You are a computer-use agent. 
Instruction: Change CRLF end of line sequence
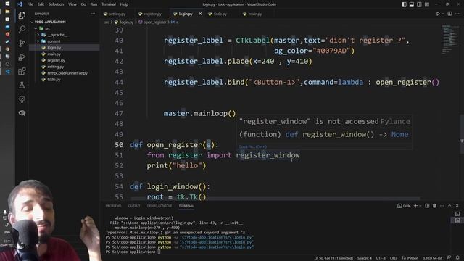tap(394, 258)
